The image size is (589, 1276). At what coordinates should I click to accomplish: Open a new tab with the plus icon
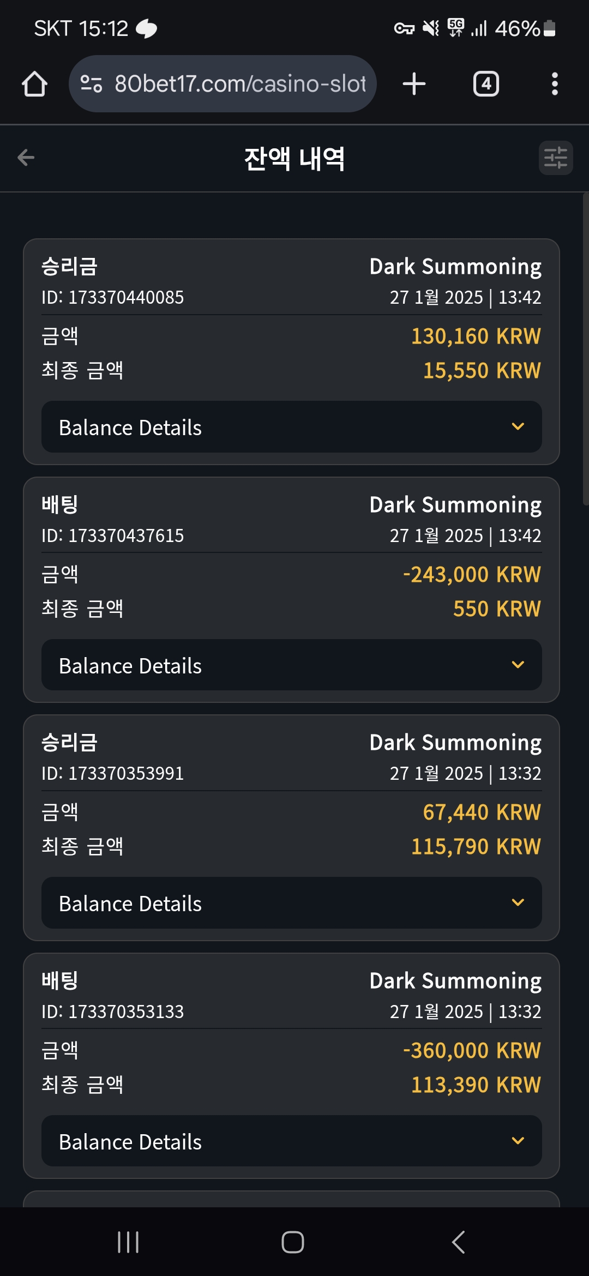pos(414,84)
